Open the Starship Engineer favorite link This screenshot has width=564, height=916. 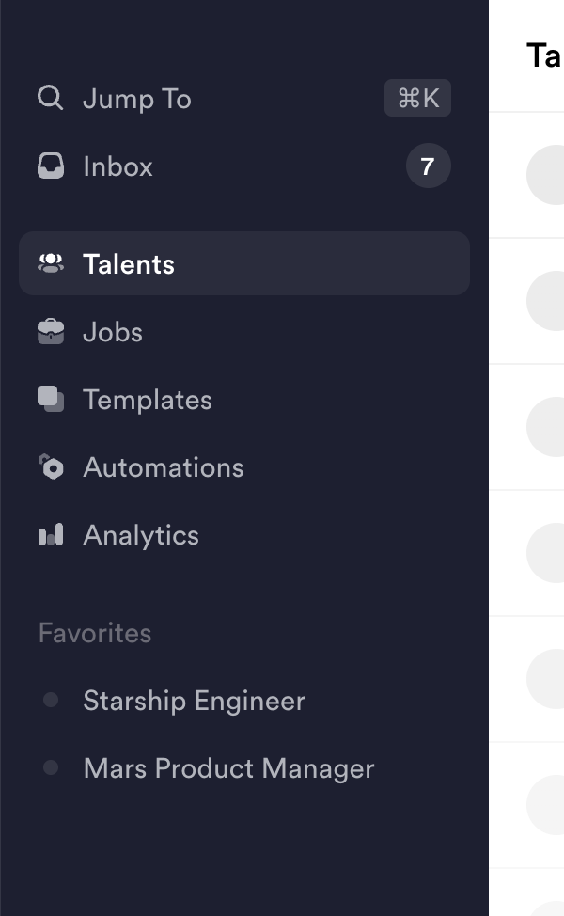pos(194,701)
